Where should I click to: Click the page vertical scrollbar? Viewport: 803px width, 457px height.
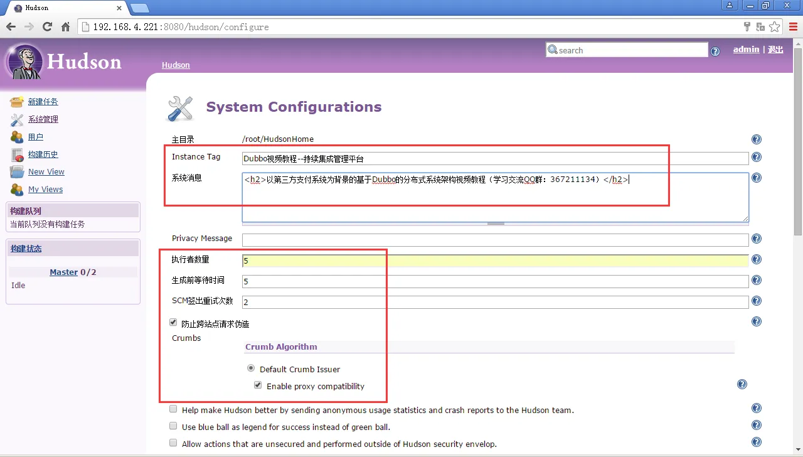pyautogui.click(x=797, y=141)
